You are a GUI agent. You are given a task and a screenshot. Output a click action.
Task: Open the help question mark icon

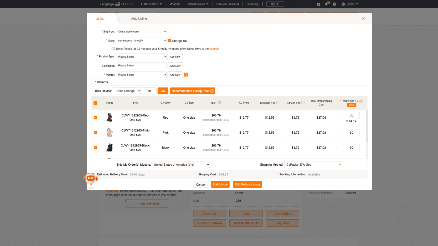(x=334, y=4)
